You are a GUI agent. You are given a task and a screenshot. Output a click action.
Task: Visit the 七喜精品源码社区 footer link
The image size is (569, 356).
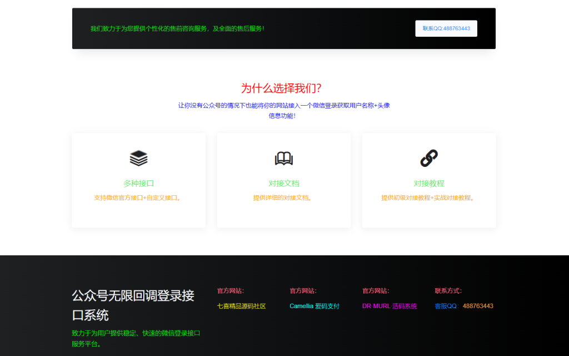pyautogui.click(x=242, y=305)
